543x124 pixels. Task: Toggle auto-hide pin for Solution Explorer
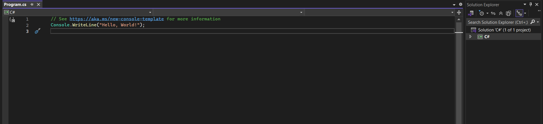[531, 5]
